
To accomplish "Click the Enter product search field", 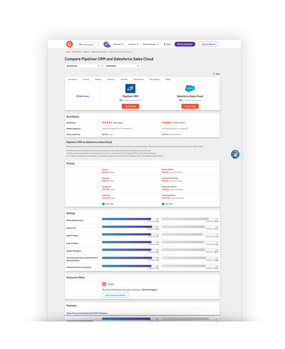I will pos(87,44).
